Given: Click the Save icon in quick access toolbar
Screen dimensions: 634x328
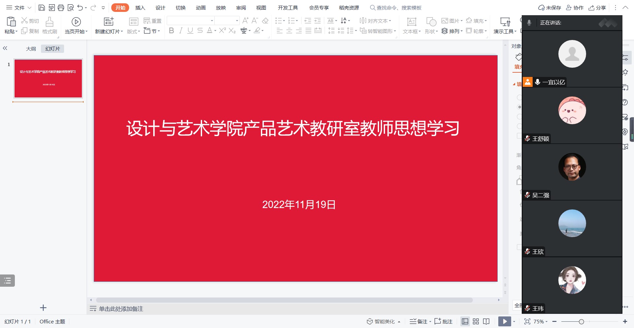Looking at the screenshot, I should (x=42, y=8).
